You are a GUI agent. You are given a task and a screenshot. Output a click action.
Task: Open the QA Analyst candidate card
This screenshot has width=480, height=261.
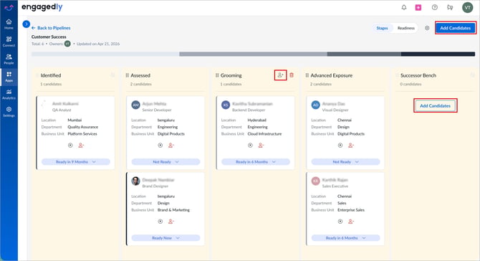click(75, 133)
